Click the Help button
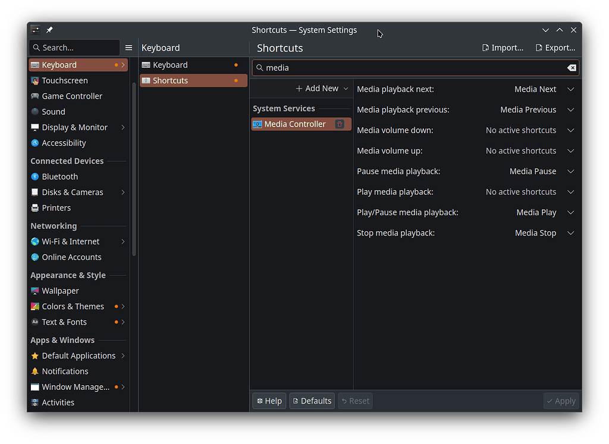The image size is (609, 444). click(269, 401)
